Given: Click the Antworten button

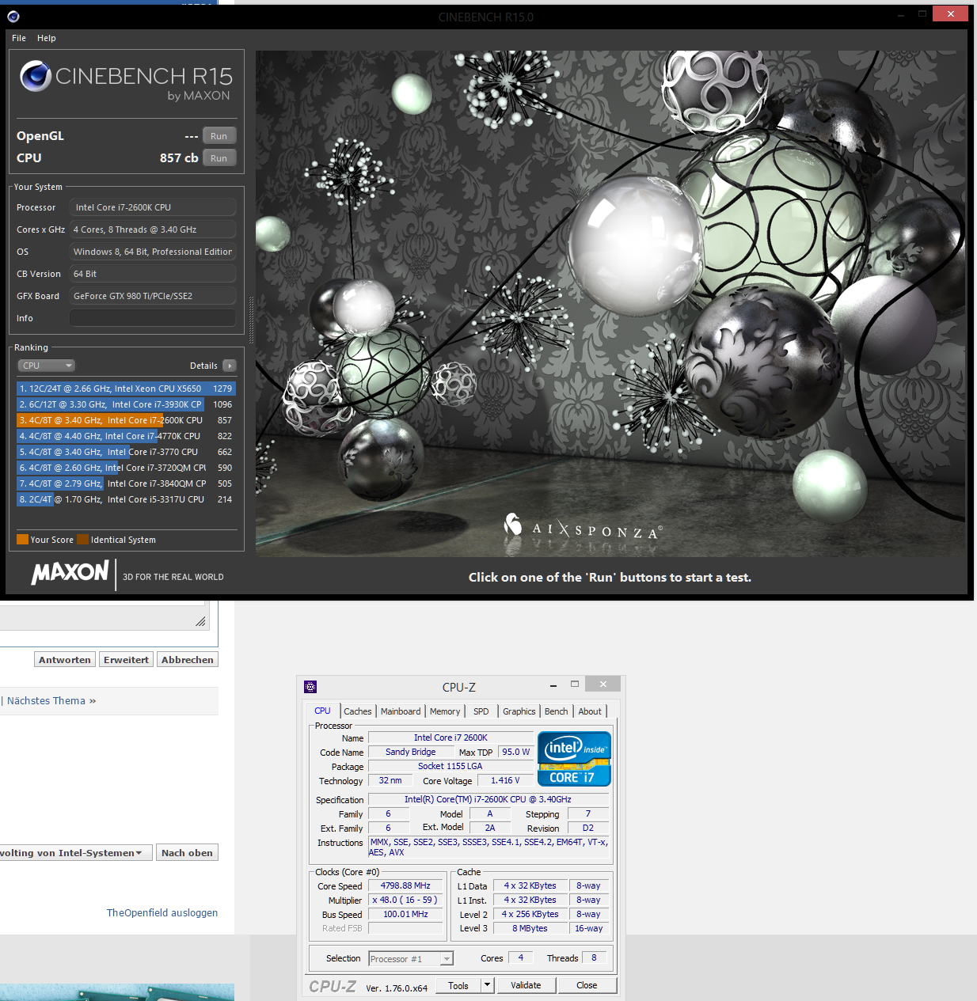Looking at the screenshot, I should coord(65,660).
